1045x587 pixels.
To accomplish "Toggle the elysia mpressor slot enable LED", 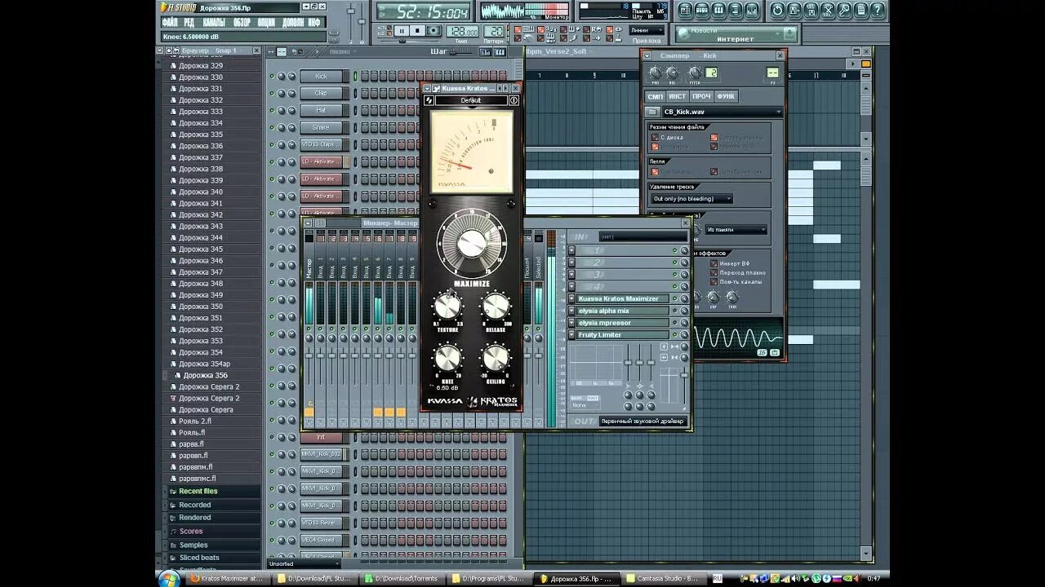I will click(x=675, y=323).
